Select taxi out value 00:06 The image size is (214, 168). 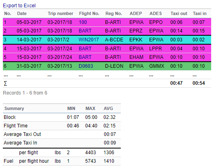[176, 22]
